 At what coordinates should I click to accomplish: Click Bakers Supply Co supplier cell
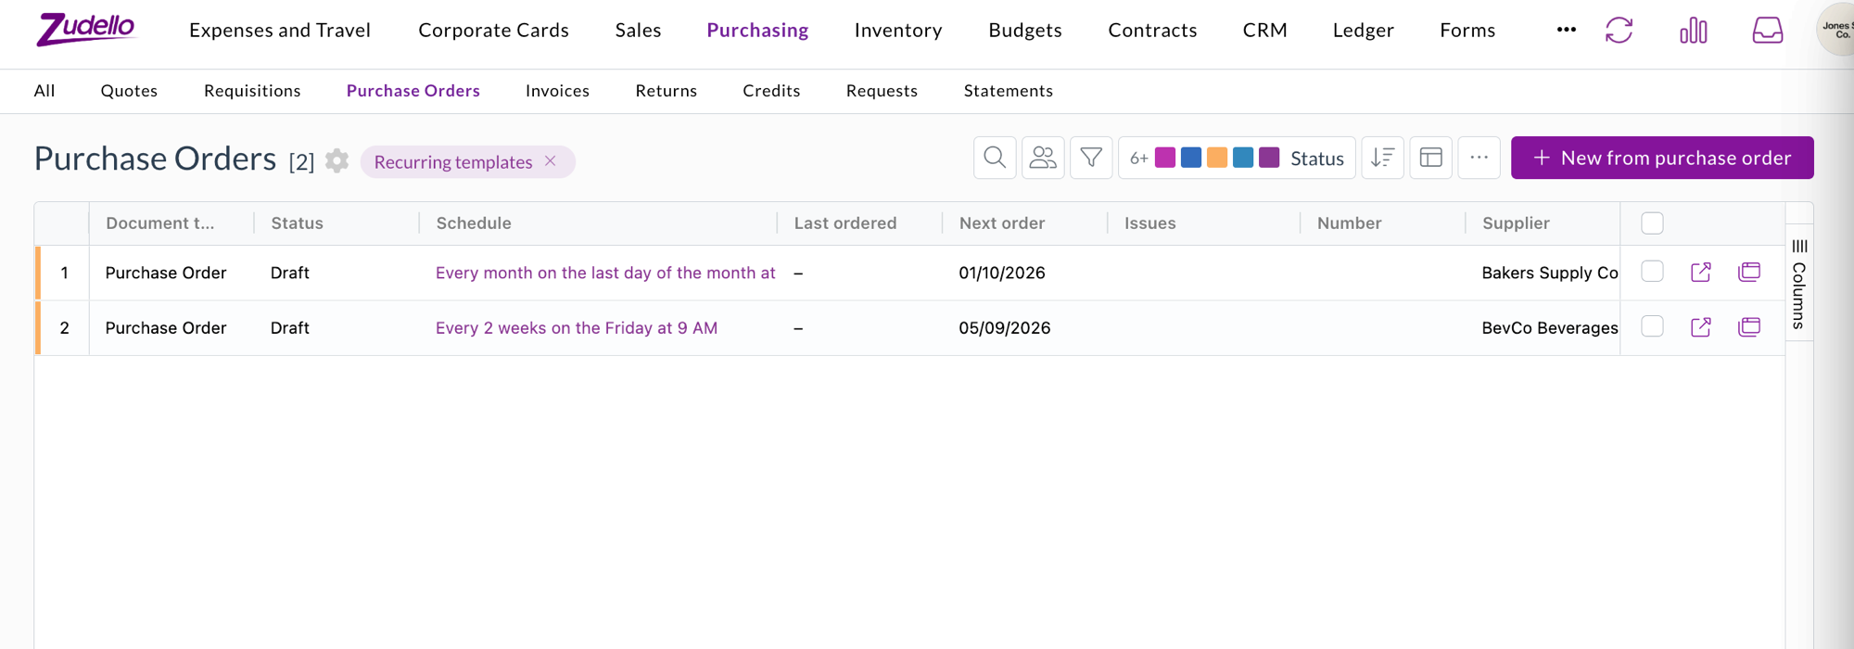(x=1550, y=273)
